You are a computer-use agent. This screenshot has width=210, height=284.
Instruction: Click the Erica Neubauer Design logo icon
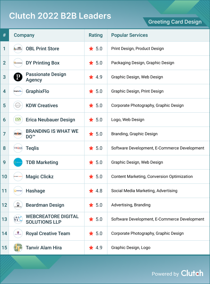click(18, 120)
